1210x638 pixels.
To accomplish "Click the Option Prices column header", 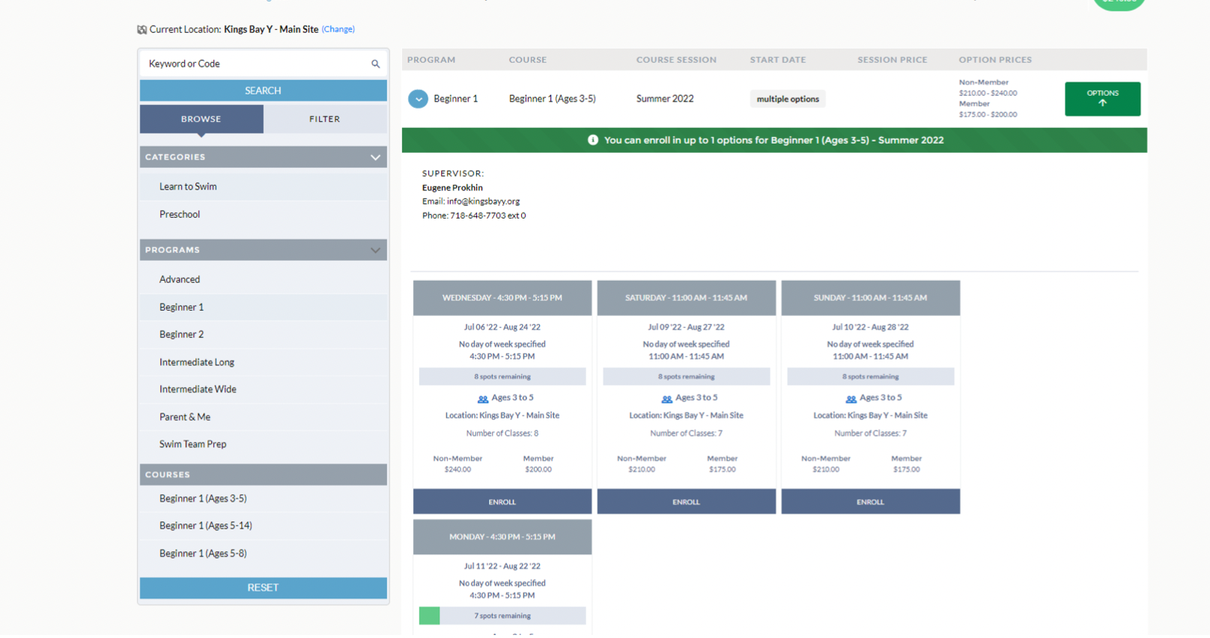I will tap(995, 60).
